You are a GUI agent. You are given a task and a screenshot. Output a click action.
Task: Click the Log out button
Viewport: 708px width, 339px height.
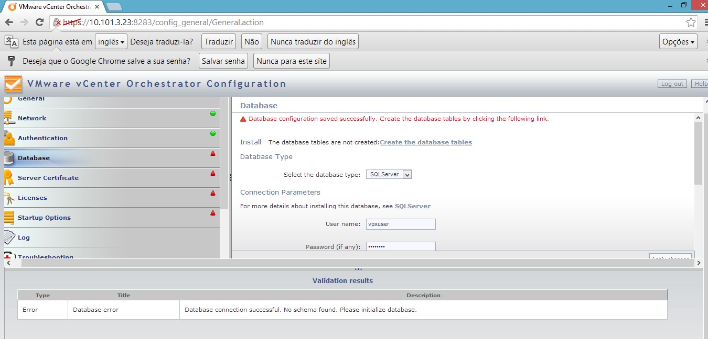(672, 84)
